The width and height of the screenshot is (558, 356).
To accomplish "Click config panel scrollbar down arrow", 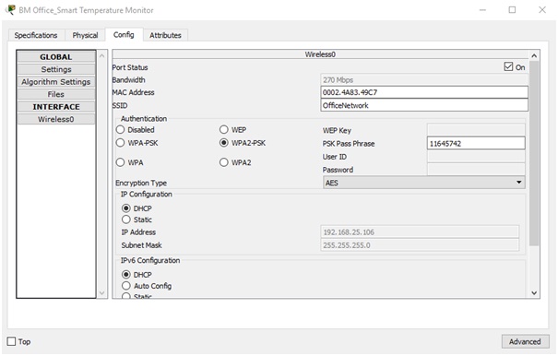I will point(534,293).
